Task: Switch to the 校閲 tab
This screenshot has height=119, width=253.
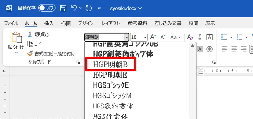Action: (x=193, y=23)
